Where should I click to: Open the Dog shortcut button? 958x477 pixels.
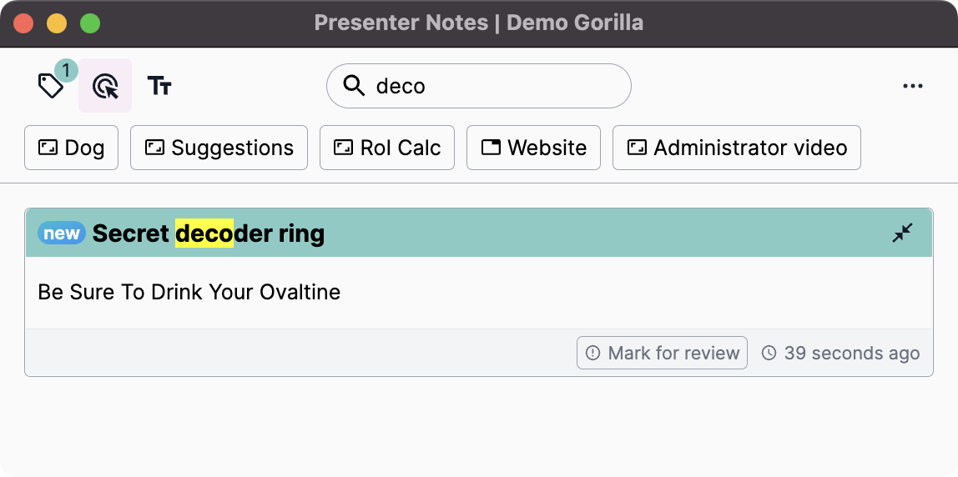tap(72, 148)
